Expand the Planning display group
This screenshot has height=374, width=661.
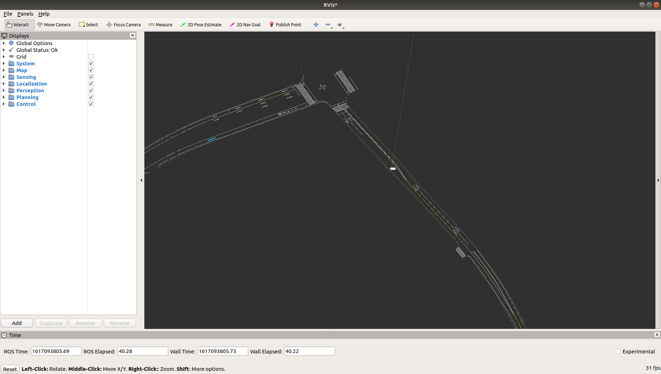coord(4,97)
